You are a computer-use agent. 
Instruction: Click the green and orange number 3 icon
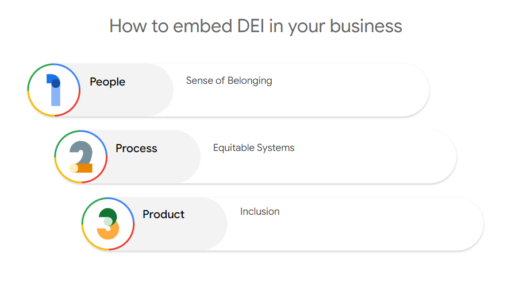[108, 224]
